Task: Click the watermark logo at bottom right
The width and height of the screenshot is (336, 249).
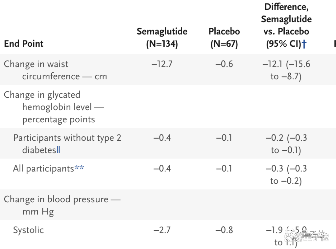Action: pyautogui.click(x=306, y=236)
